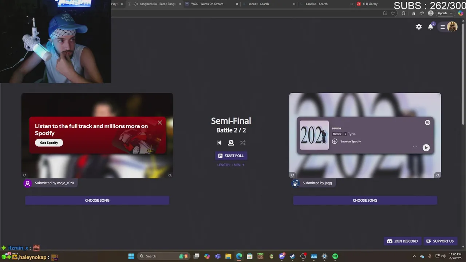Open Spotify from taskbar
This screenshot has height=262, width=466.
335,256
